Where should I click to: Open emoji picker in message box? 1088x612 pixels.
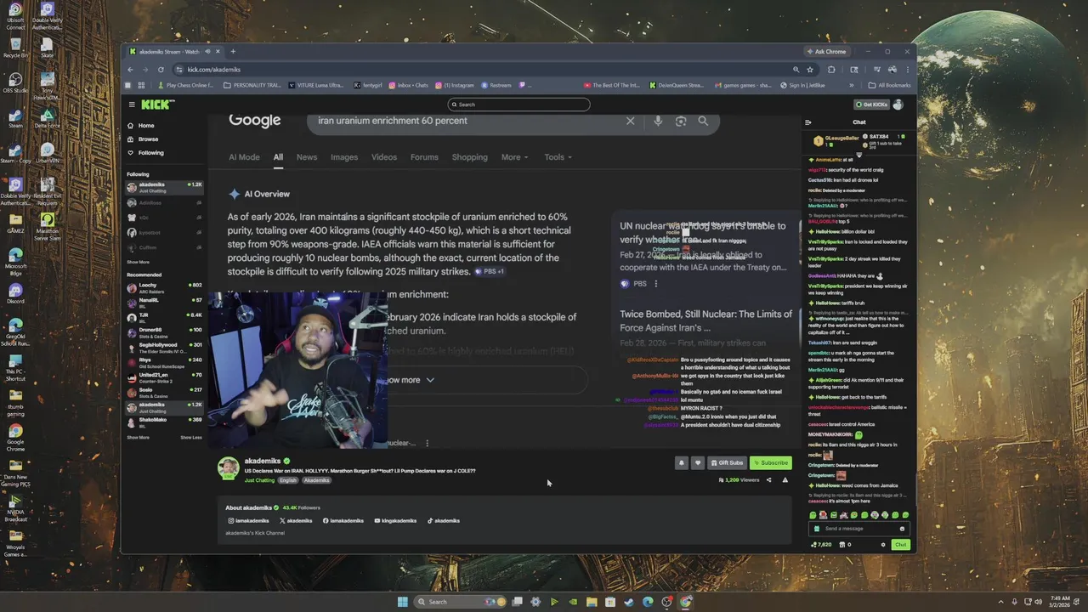coord(902,529)
